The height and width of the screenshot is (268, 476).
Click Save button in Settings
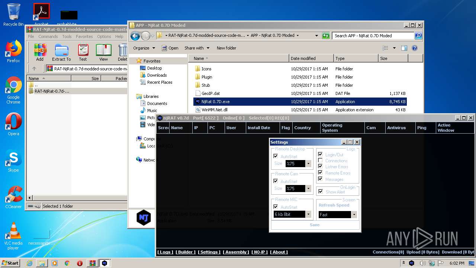[x=315, y=225]
